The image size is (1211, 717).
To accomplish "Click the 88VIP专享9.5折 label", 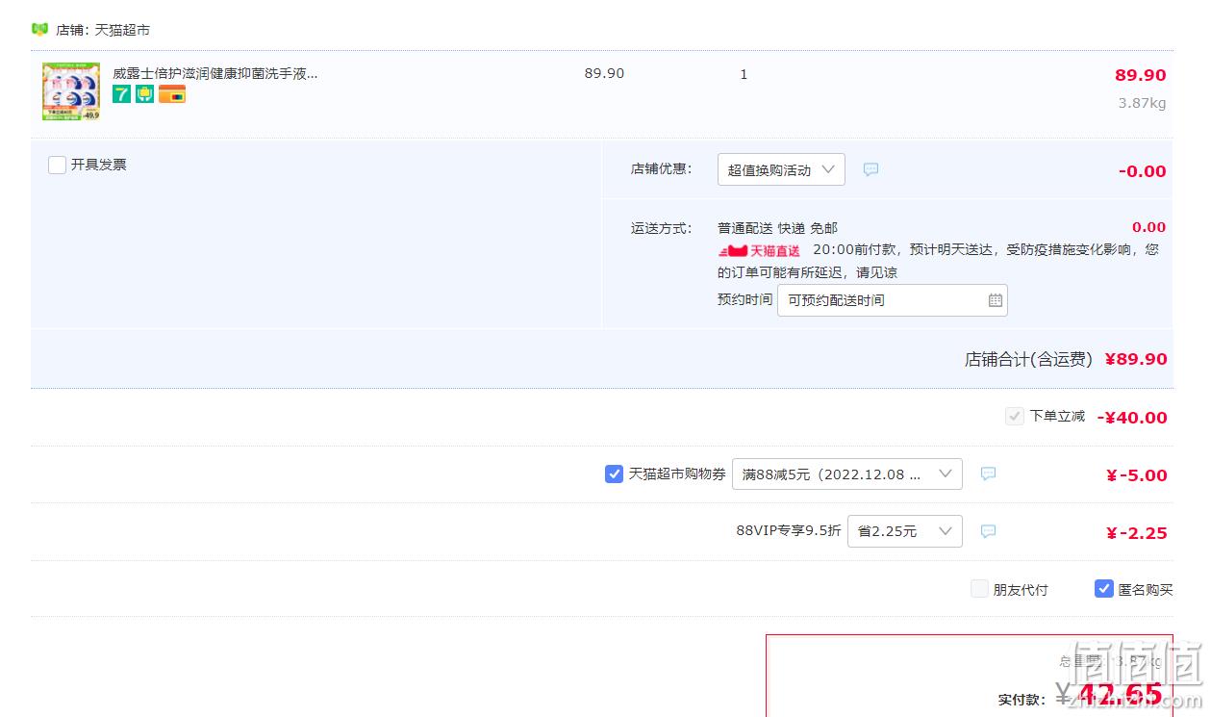I will click(789, 531).
